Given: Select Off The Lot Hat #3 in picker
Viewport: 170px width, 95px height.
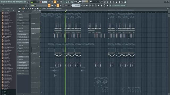Looking at the screenshot, I should pos(23,37).
